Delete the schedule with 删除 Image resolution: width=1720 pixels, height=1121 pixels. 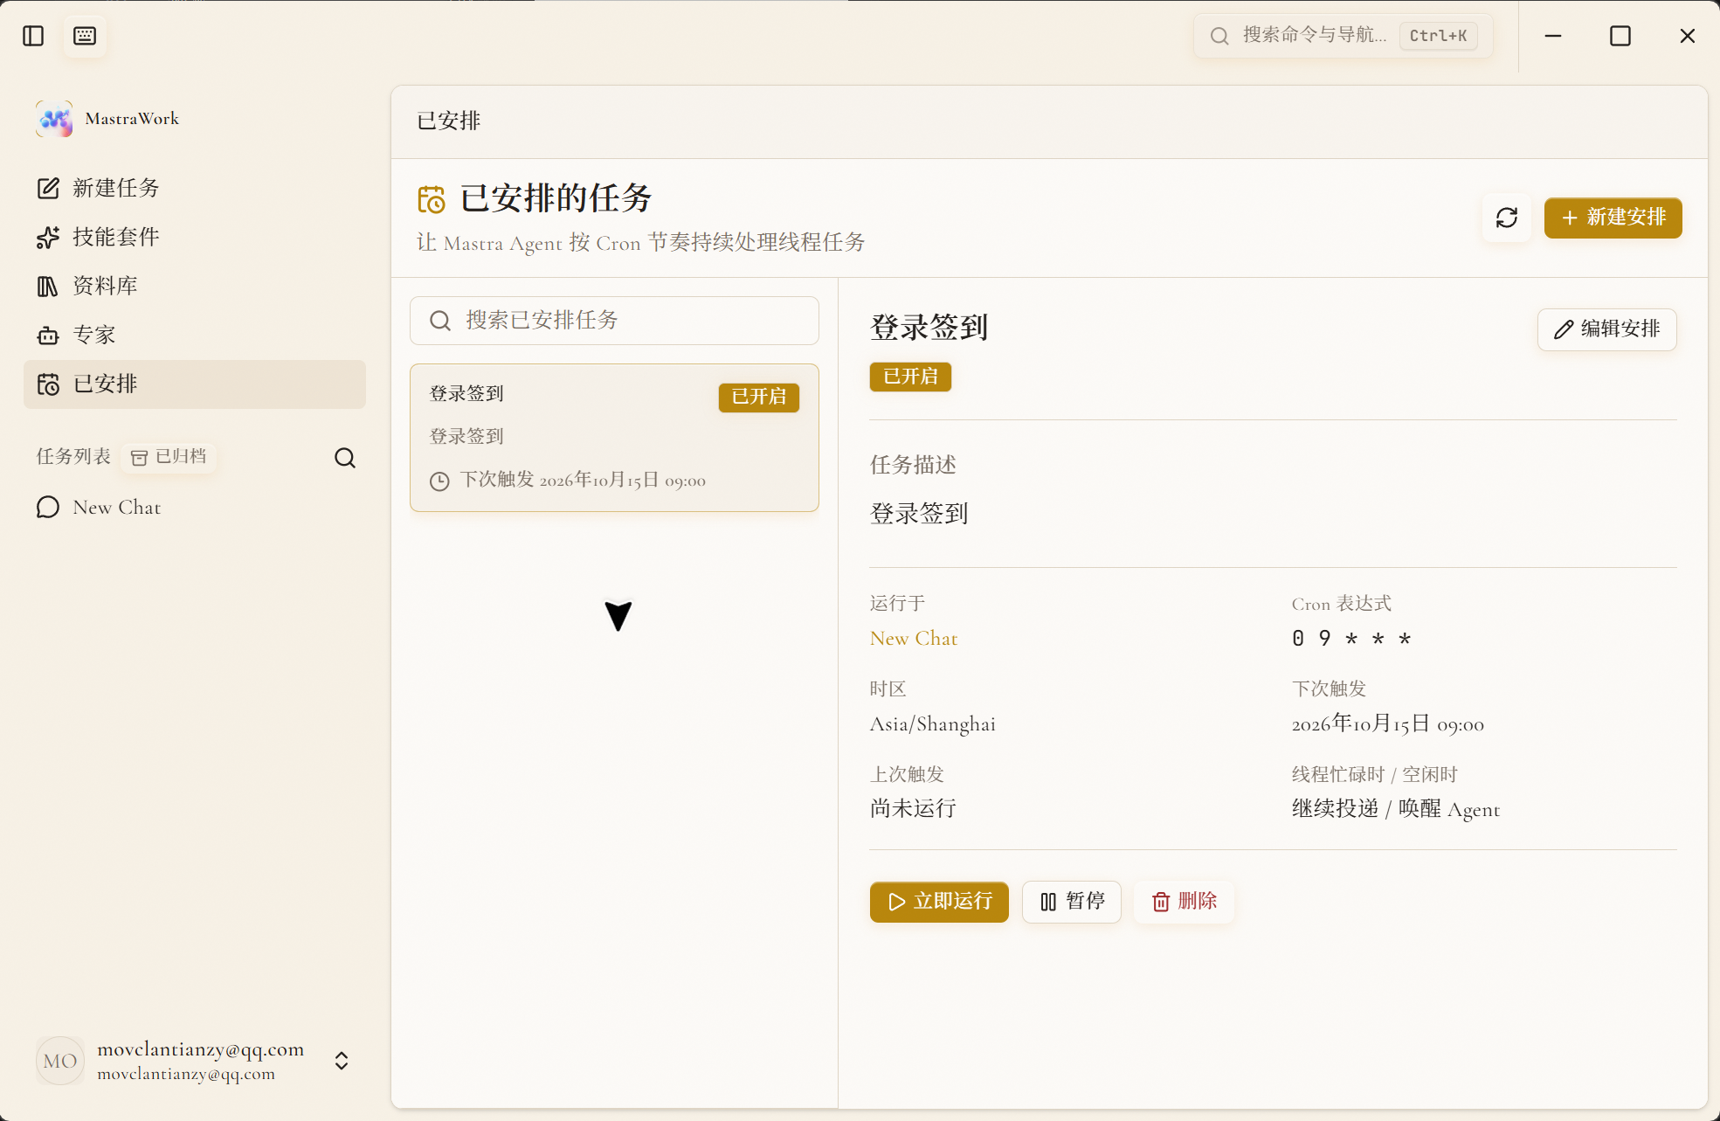[1184, 902]
